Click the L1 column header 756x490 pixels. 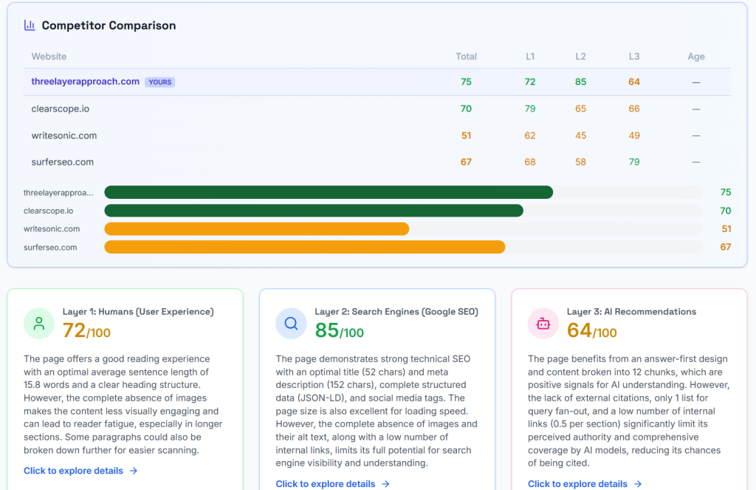pyautogui.click(x=530, y=56)
